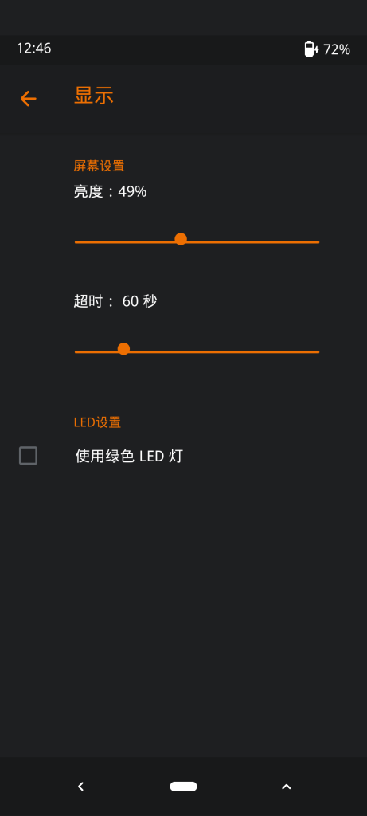Tap the 72% battery percentage
Viewport: 367px width, 816px height.
[336, 49]
